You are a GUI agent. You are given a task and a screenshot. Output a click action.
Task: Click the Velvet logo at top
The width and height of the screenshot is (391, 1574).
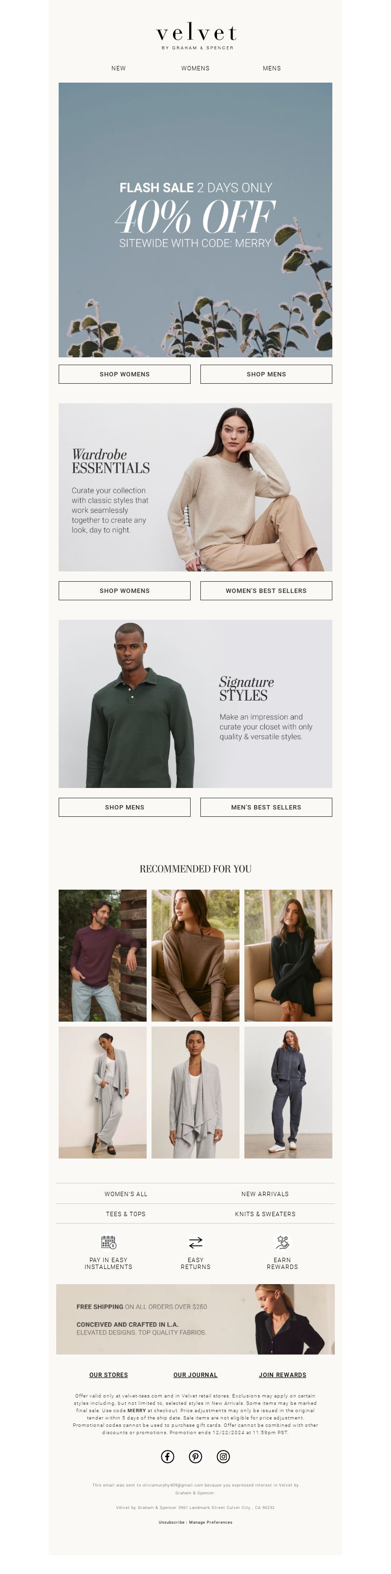196,36
